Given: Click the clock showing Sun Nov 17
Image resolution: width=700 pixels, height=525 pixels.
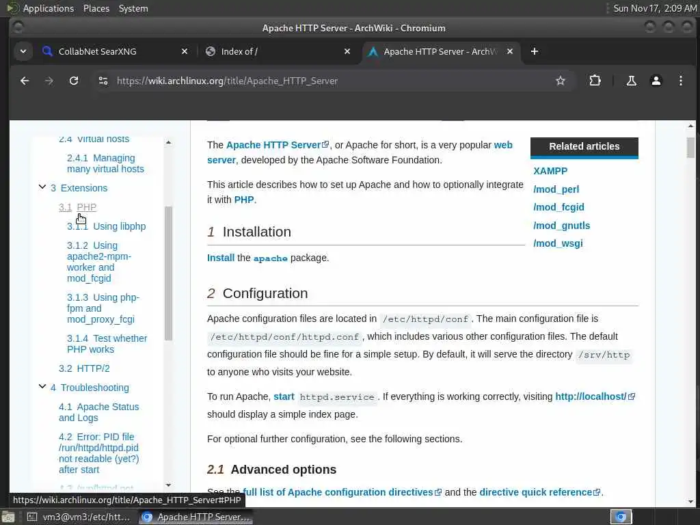Looking at the screenshot, I should click(654, 8).
